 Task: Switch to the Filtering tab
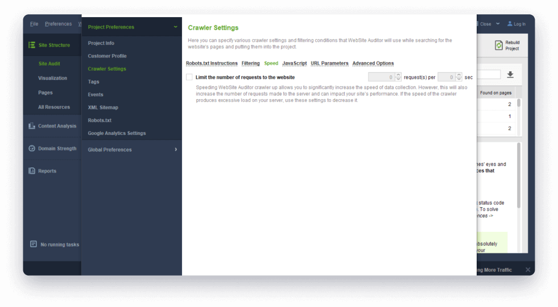point(250,63)
